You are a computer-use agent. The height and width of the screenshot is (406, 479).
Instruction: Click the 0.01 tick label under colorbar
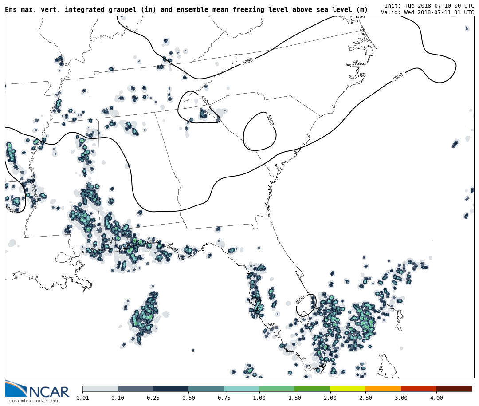[82, 398]
